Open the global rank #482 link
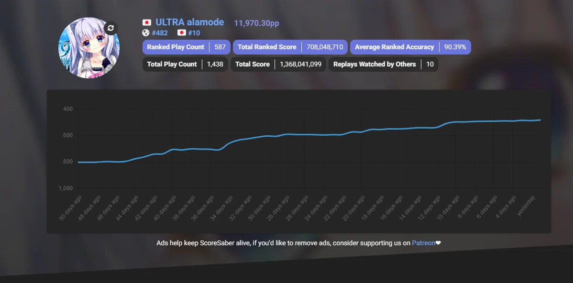This screenshot has width=573, height=283. point(160,33)
